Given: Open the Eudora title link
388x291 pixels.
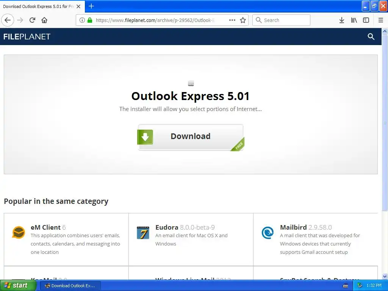Looking at the screenshot, I should [x=167, y=227].
